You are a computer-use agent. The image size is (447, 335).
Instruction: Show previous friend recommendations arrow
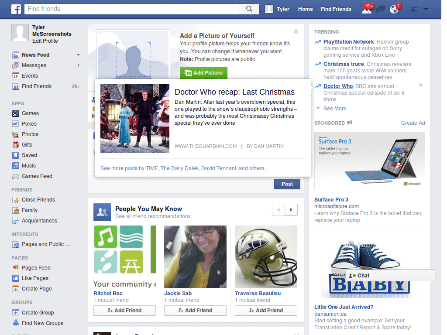click(279, 210)
